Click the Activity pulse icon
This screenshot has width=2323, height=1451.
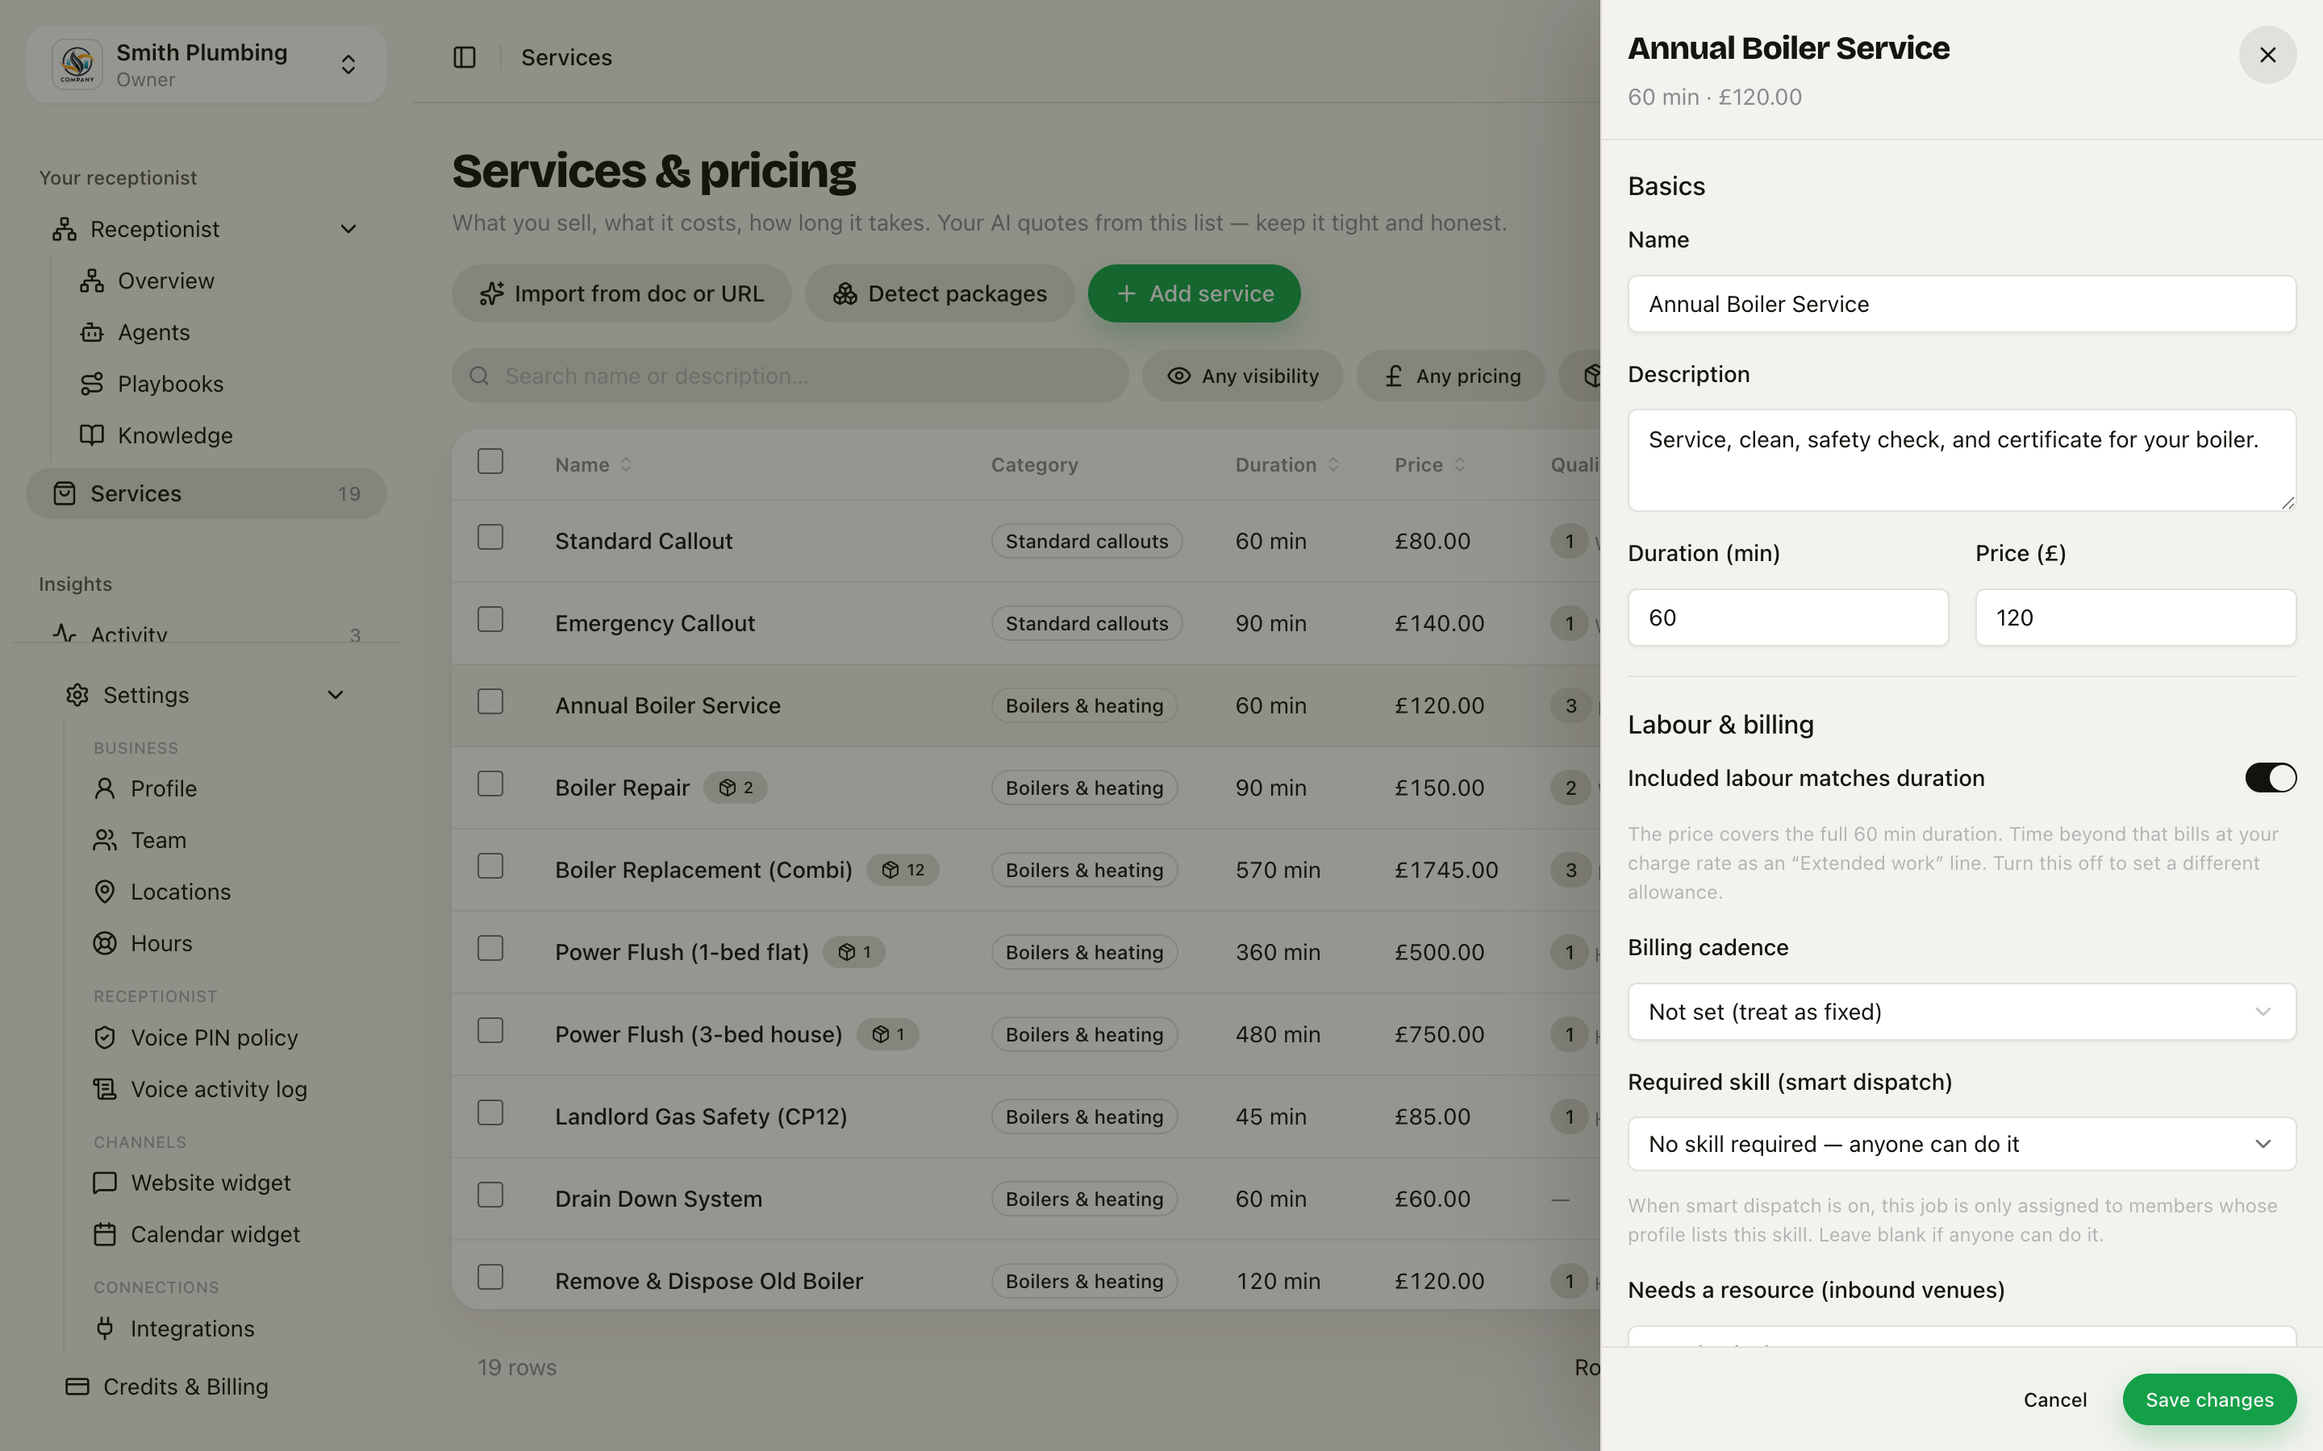point(65,634)
